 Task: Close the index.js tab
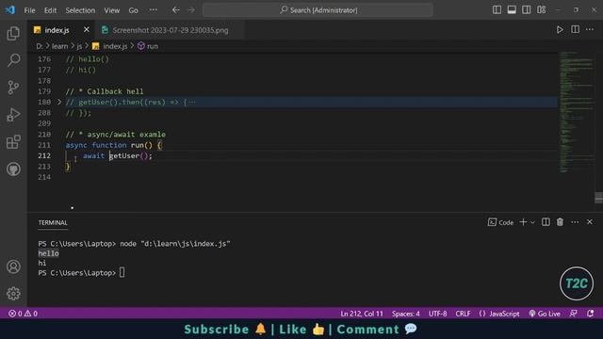pos(87,29)
